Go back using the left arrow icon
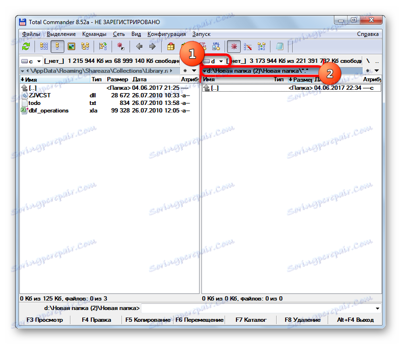 139,46
